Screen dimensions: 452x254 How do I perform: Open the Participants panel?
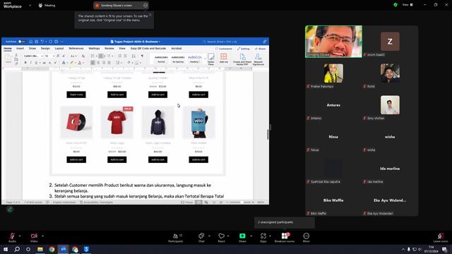[176, 238]
